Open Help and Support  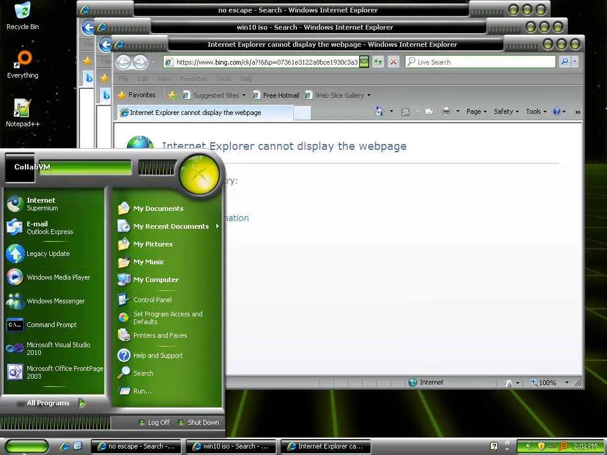point(168,355)
